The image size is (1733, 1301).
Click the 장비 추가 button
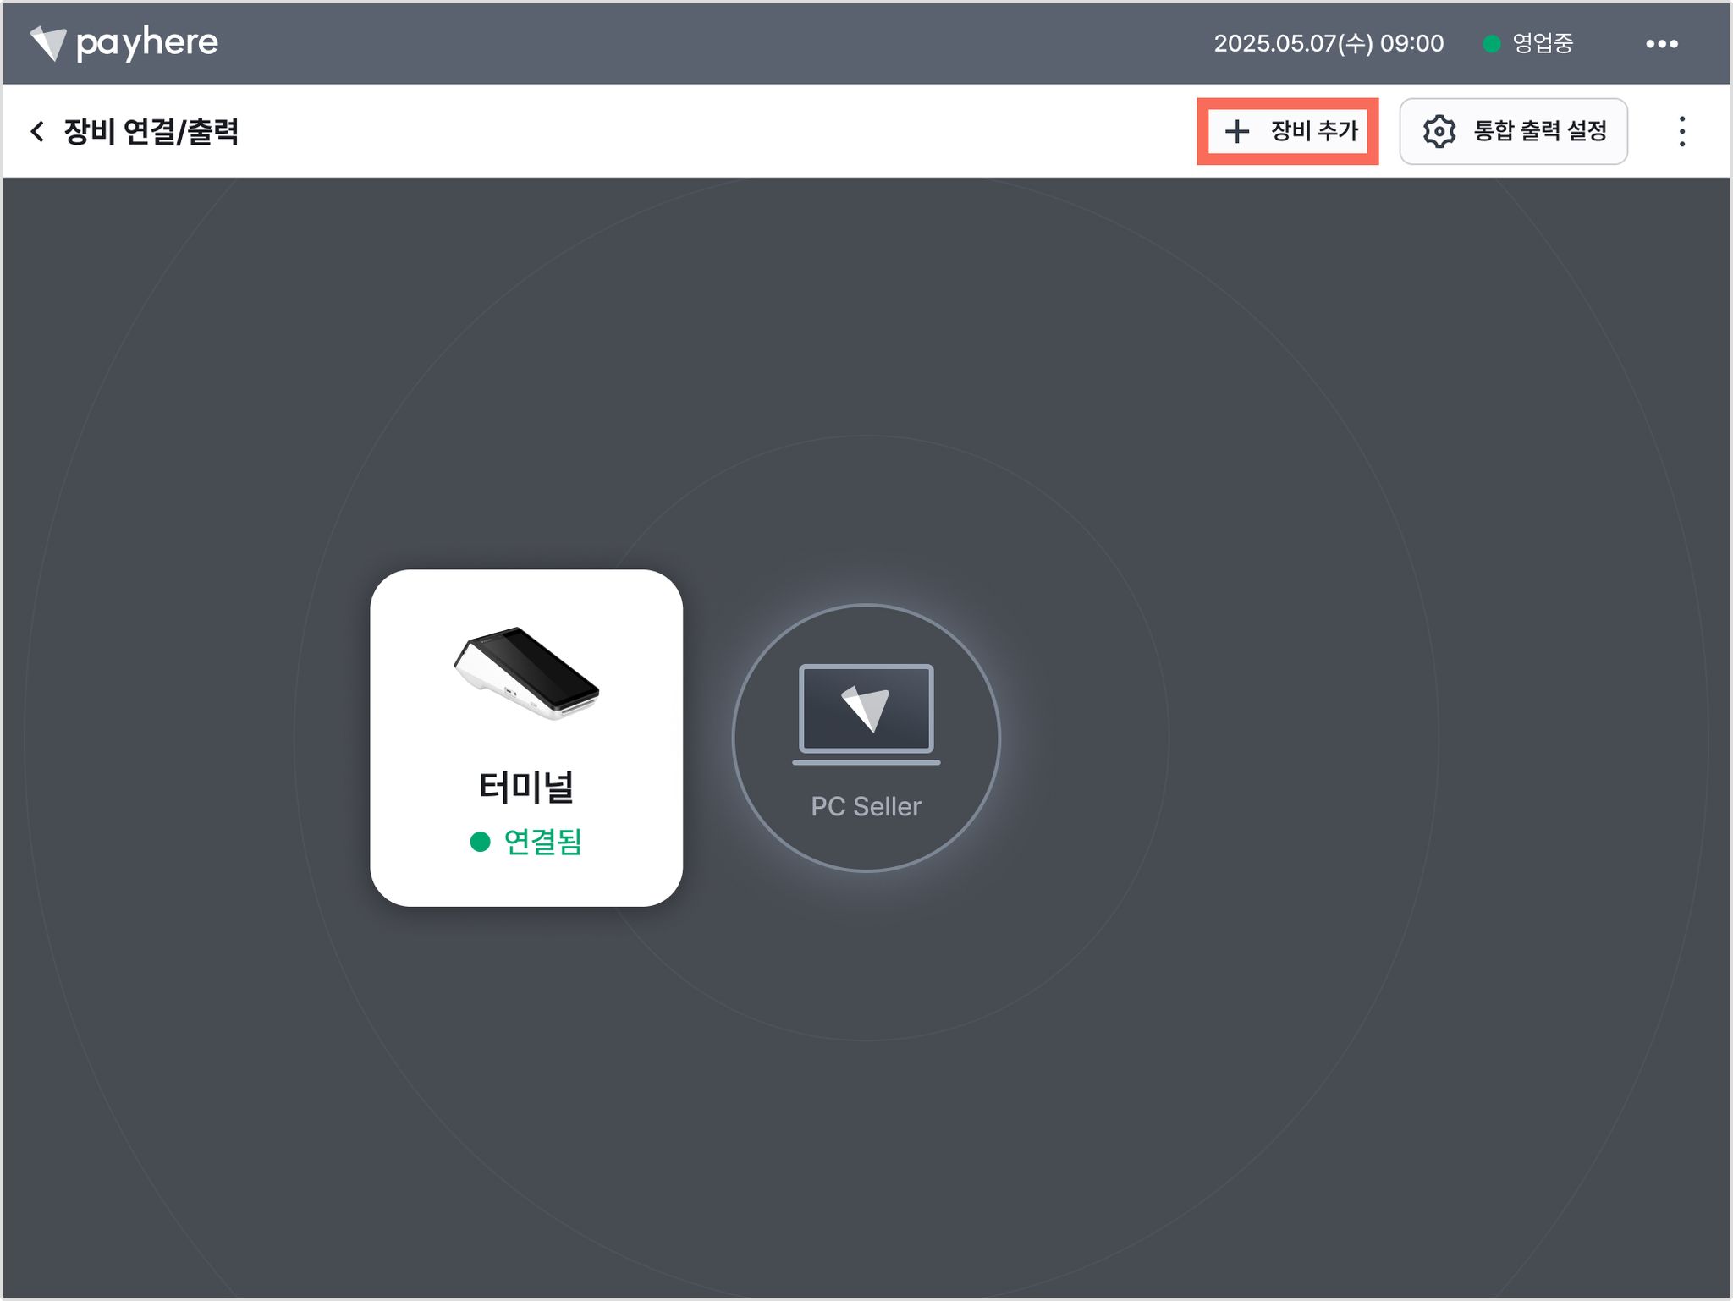tap(1287, 131)
